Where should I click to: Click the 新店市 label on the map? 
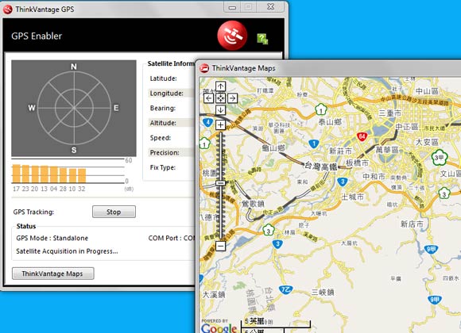tap(412, 224)
